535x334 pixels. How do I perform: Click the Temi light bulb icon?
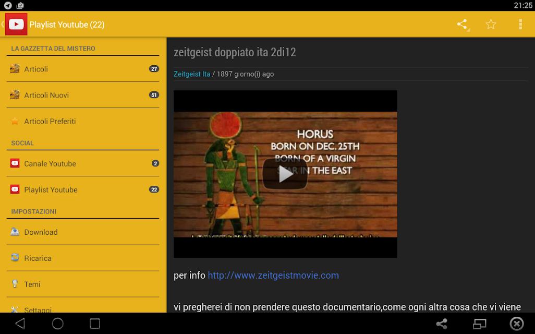click(x=15, y=284)
